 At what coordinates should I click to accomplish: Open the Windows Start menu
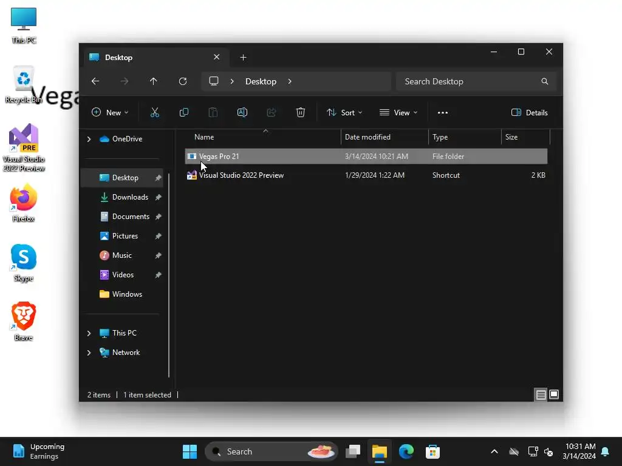[190, 451]
